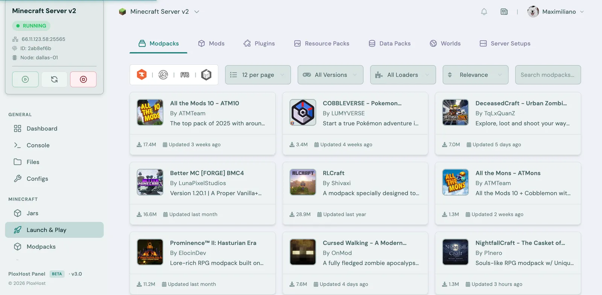602x295 pixels.
Task: Click server address 66.11.123.58:25565
Action: [43, 39]
